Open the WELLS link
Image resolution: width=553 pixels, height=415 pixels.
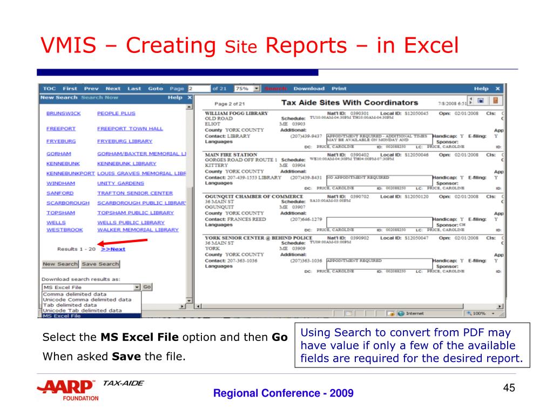56,223
